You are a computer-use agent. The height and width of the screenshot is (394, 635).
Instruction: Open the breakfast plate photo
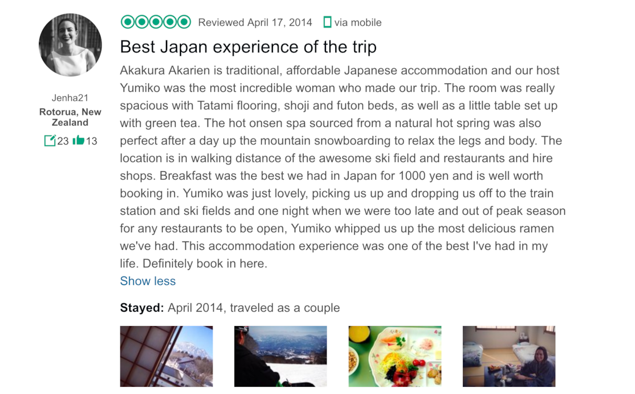[x=395, y=356]
